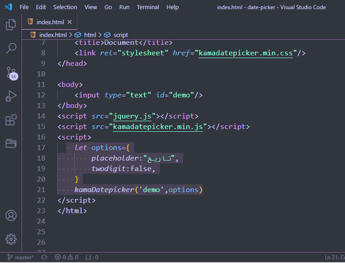Click the master* branch in status bar
This screenshot has width=345, height=263.
(21, 258)
